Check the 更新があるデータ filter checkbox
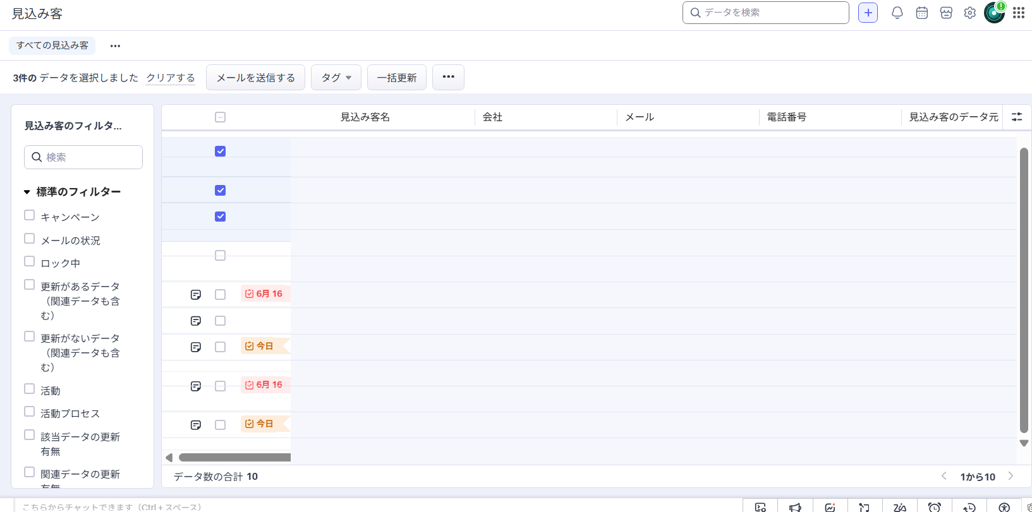 point(29,285)
